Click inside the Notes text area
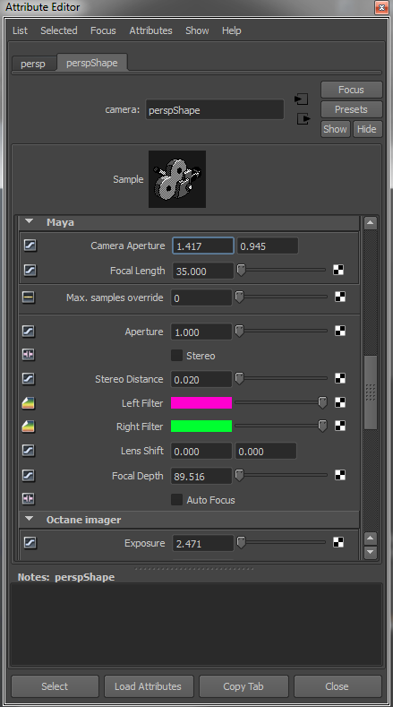393x707 pixels. tap(196, 625)
